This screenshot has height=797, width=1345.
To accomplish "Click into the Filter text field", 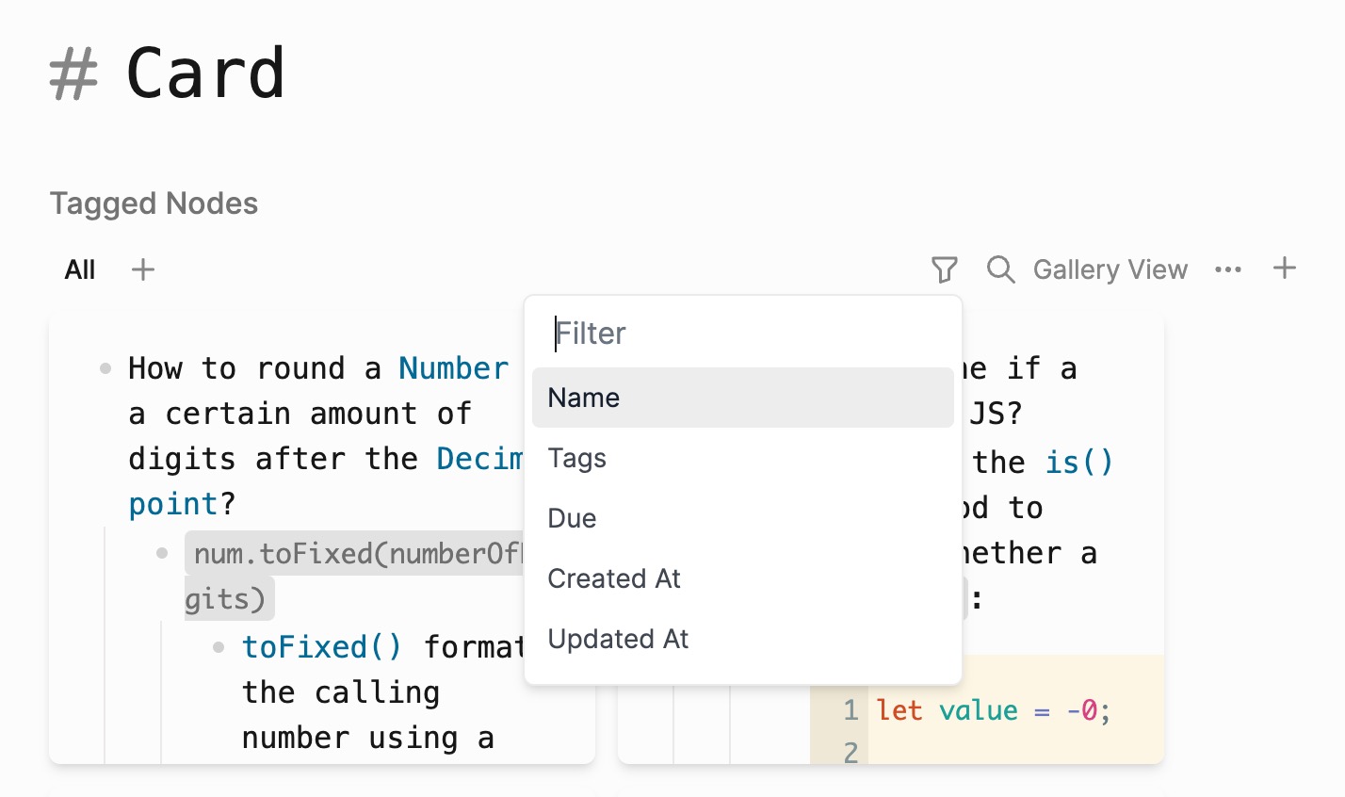I will 743,333.
